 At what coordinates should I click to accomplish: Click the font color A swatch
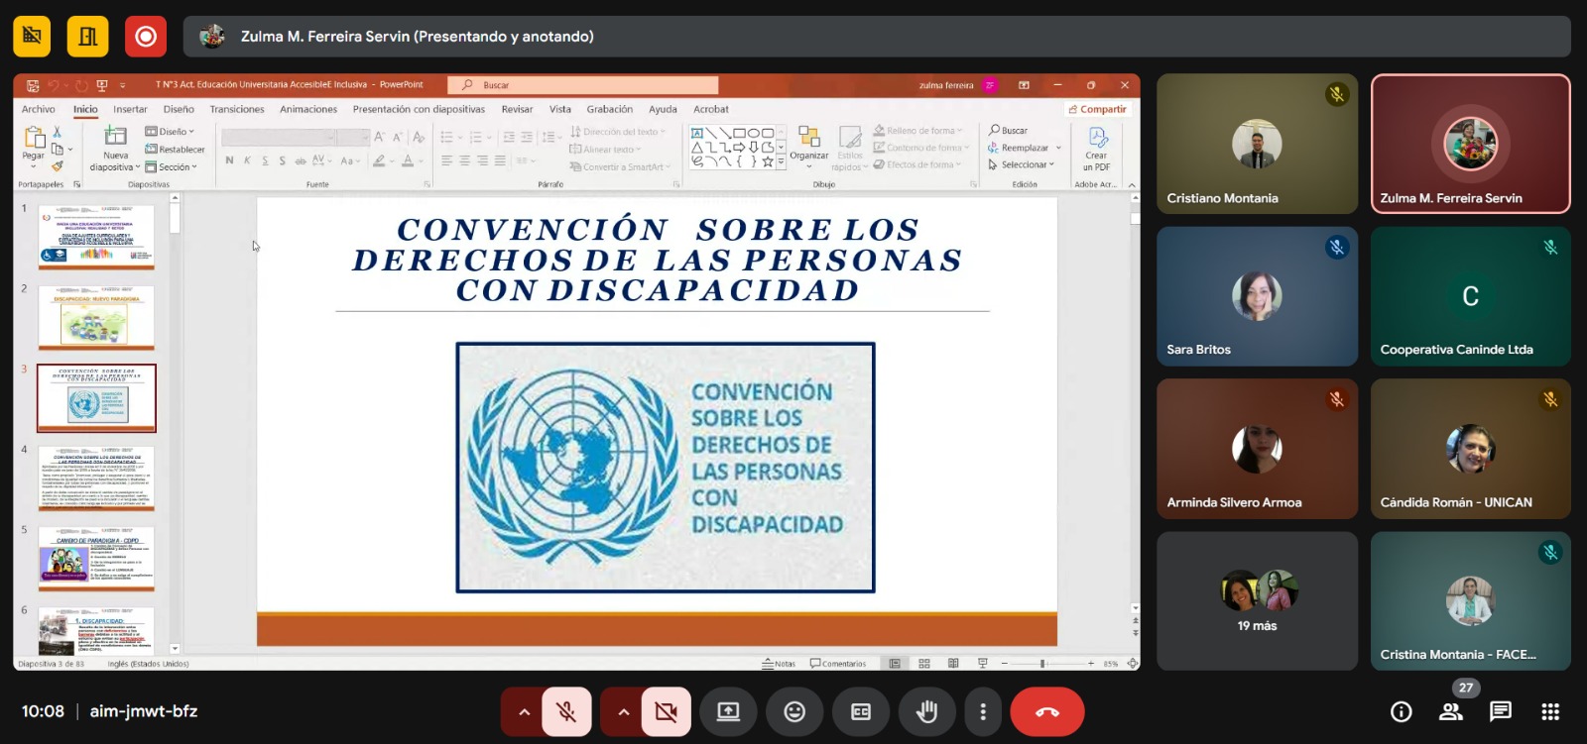point(407,160)
